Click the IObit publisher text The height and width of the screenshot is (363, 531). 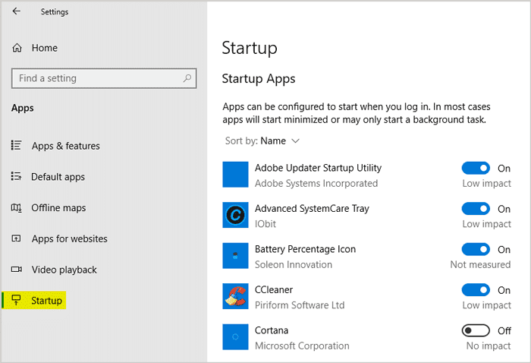click(265, 224)
